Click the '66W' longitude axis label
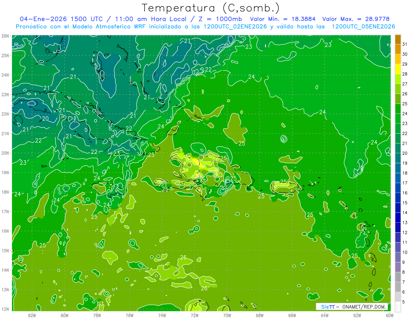Screen dimensions: 414x320 coord(292,315)
